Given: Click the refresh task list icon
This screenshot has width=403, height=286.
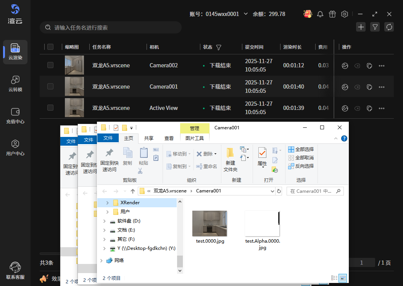Looking at the screenshot, I should (x=389, y=27).
